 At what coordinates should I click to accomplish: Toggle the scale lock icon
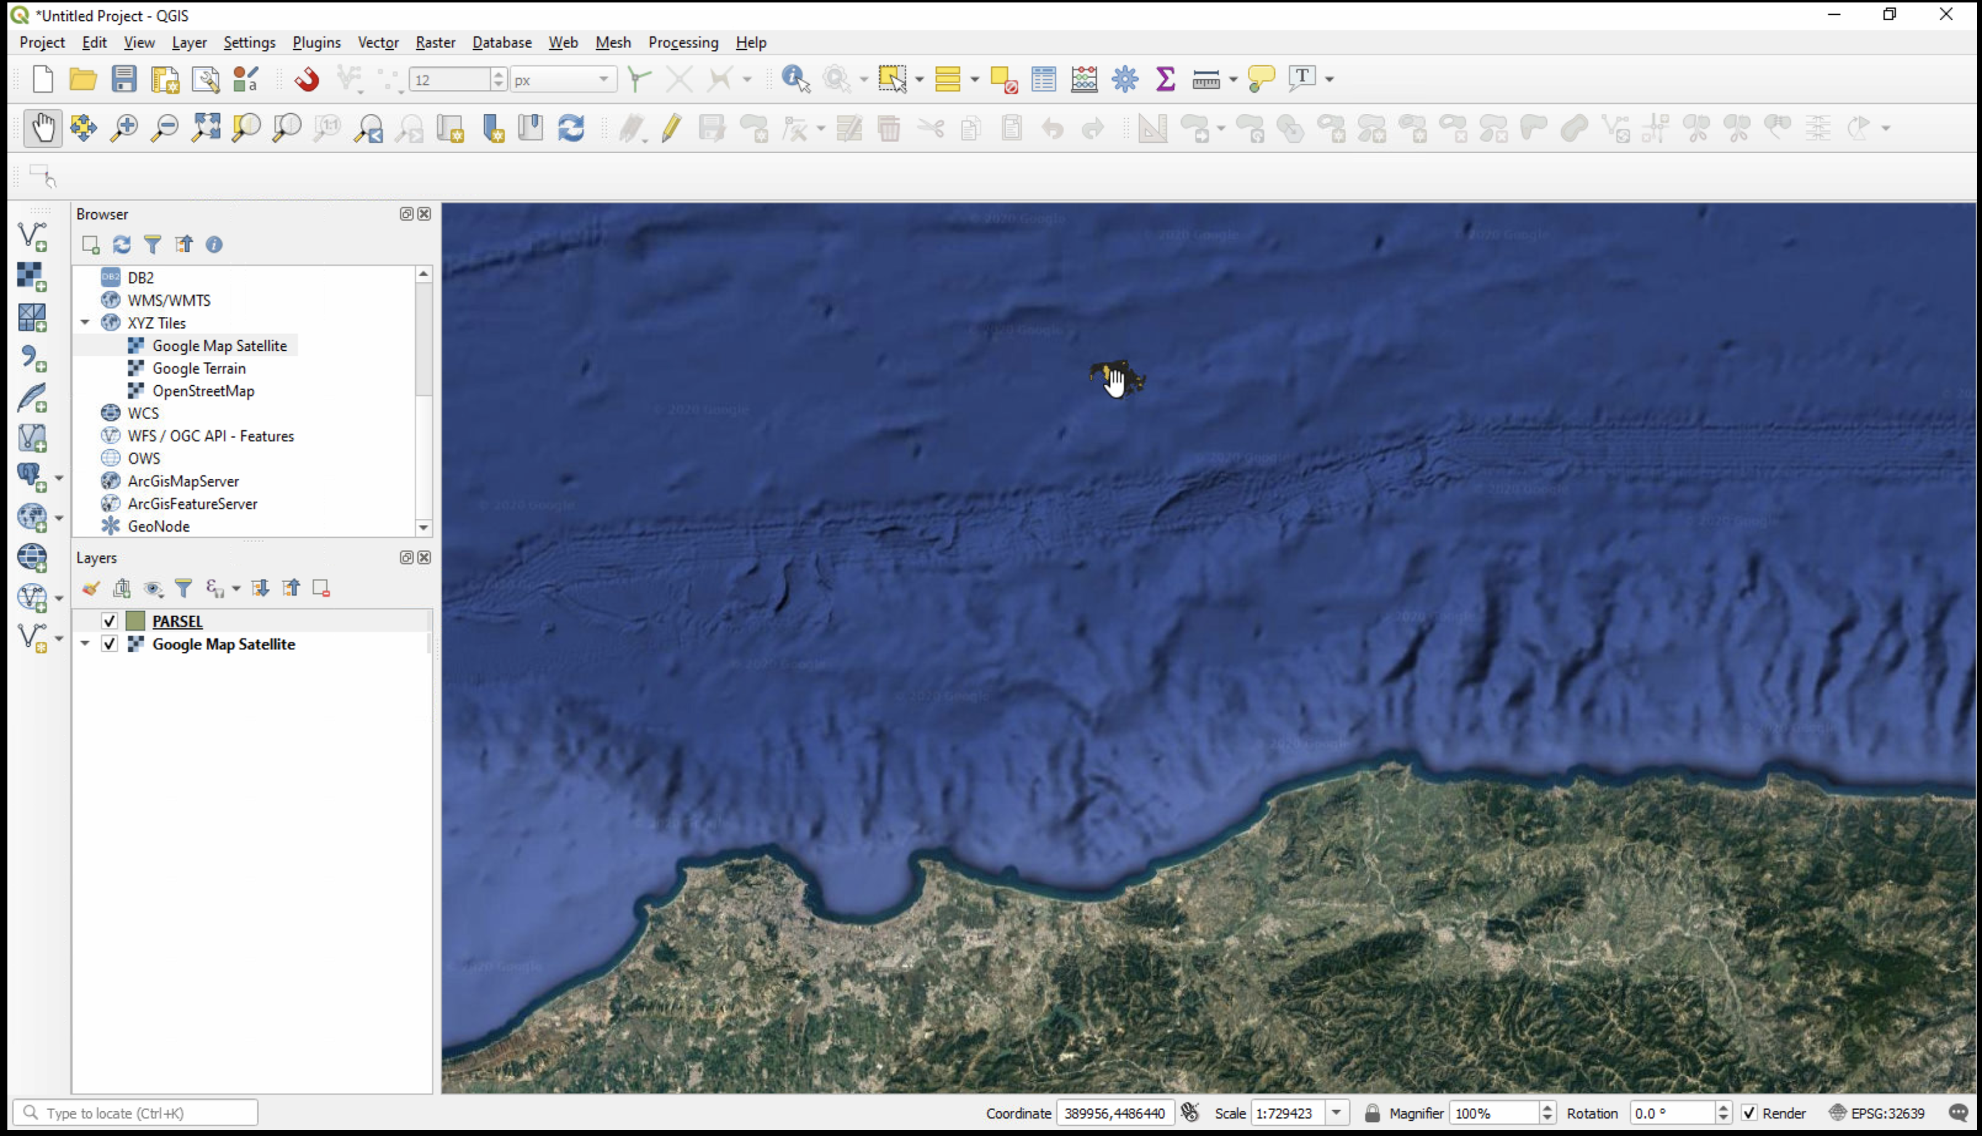click(x=1372, y=1113)
